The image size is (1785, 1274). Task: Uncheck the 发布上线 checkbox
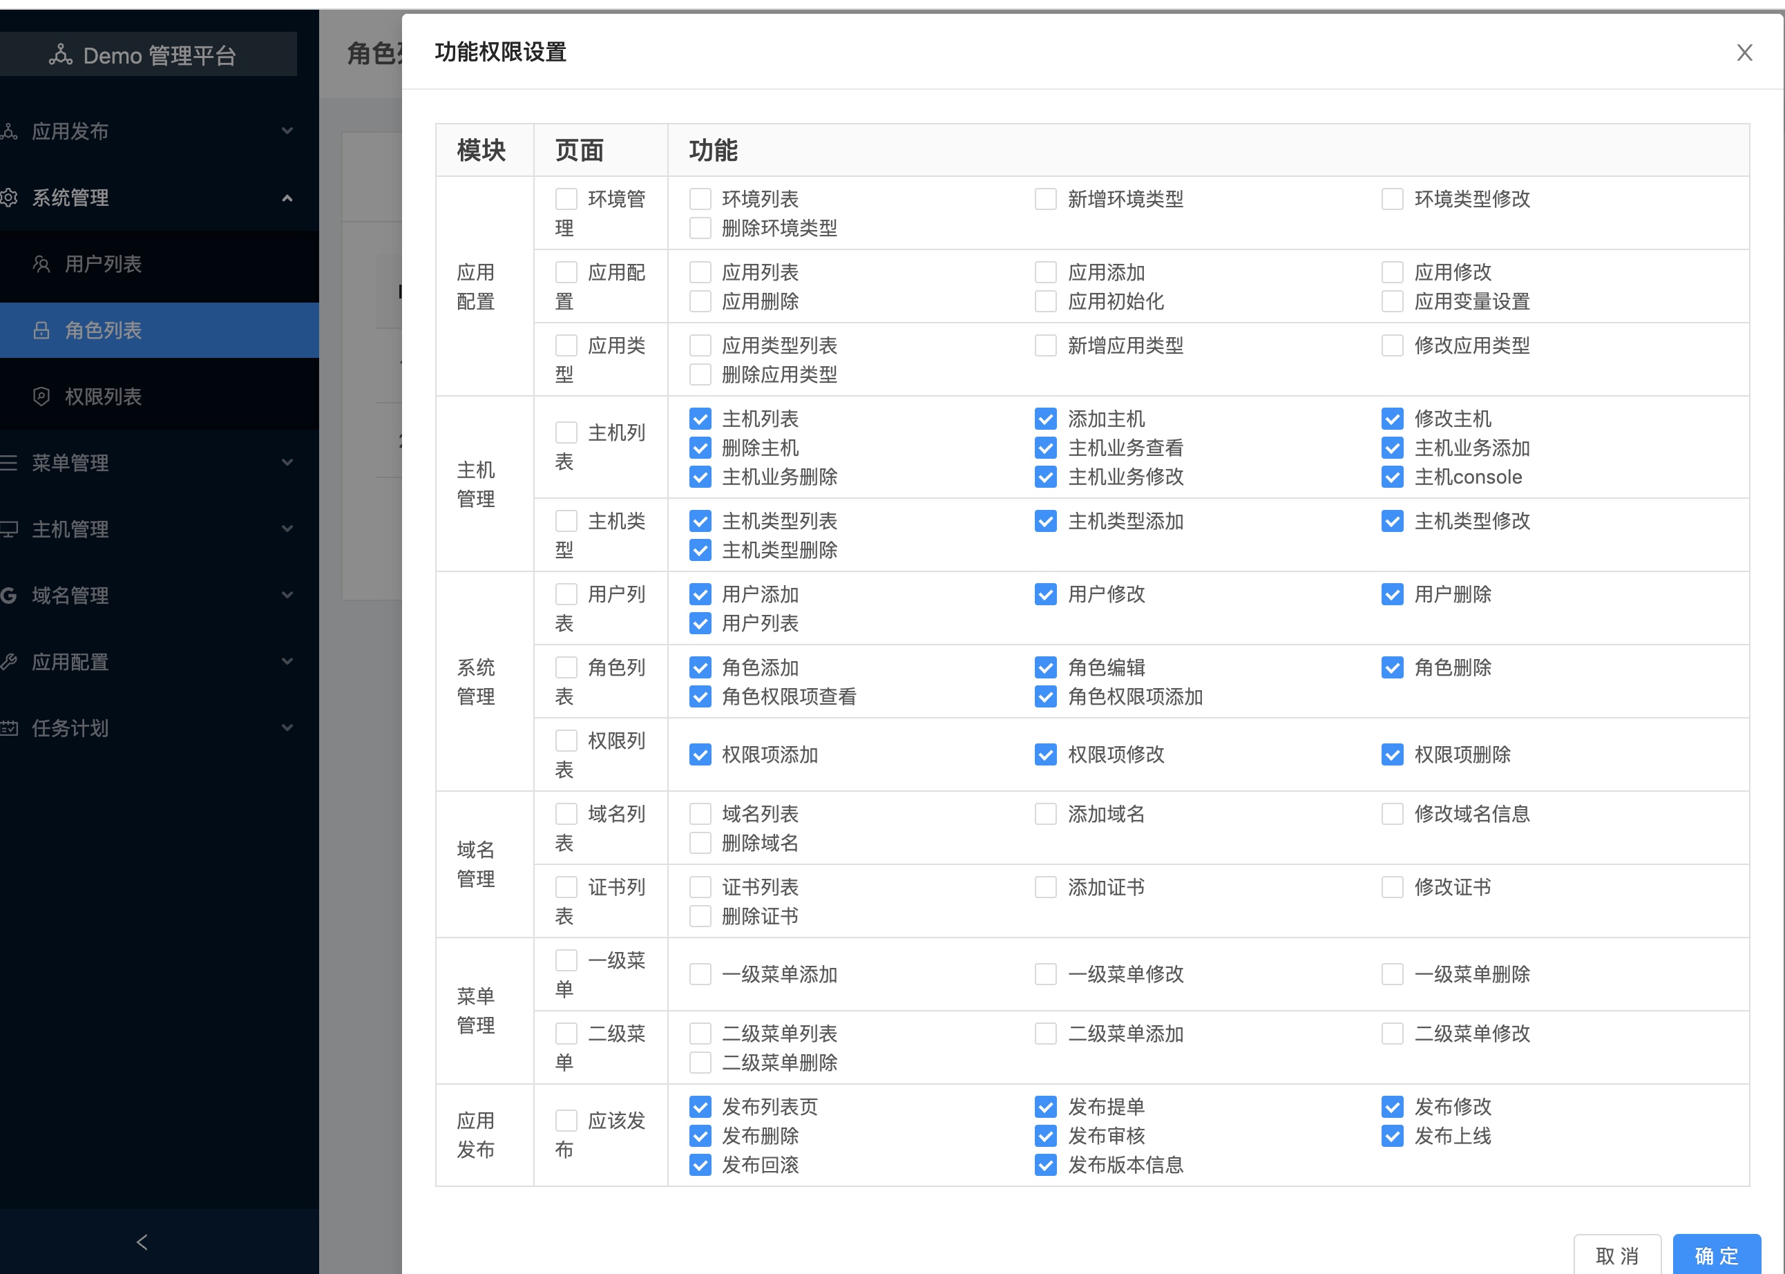click(1392, 1136)
